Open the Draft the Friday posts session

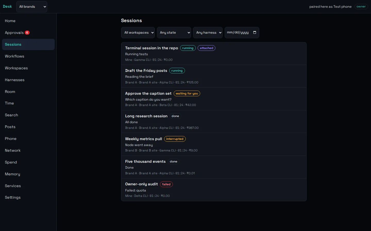pyautogui.click(x=214, y=76)
